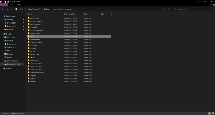The width and height of the screenshot is (215, 115).
Task: Select the [ROG] folder name
Action: [x=33, y=51]
